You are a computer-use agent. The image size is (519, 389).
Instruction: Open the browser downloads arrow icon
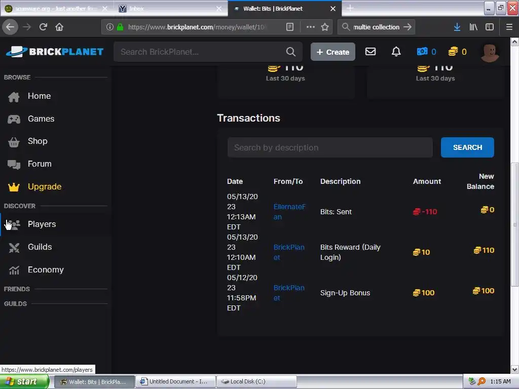pos(457,27)
